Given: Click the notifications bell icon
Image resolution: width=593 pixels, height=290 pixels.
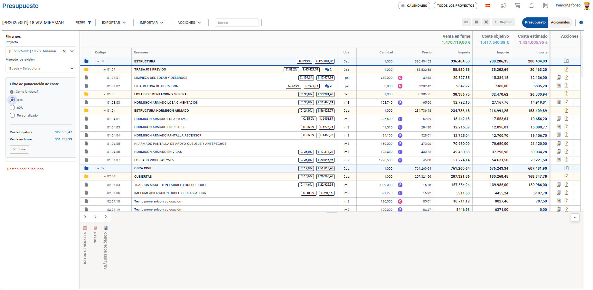Looking at the screenshot, I should tap(532, 5).
